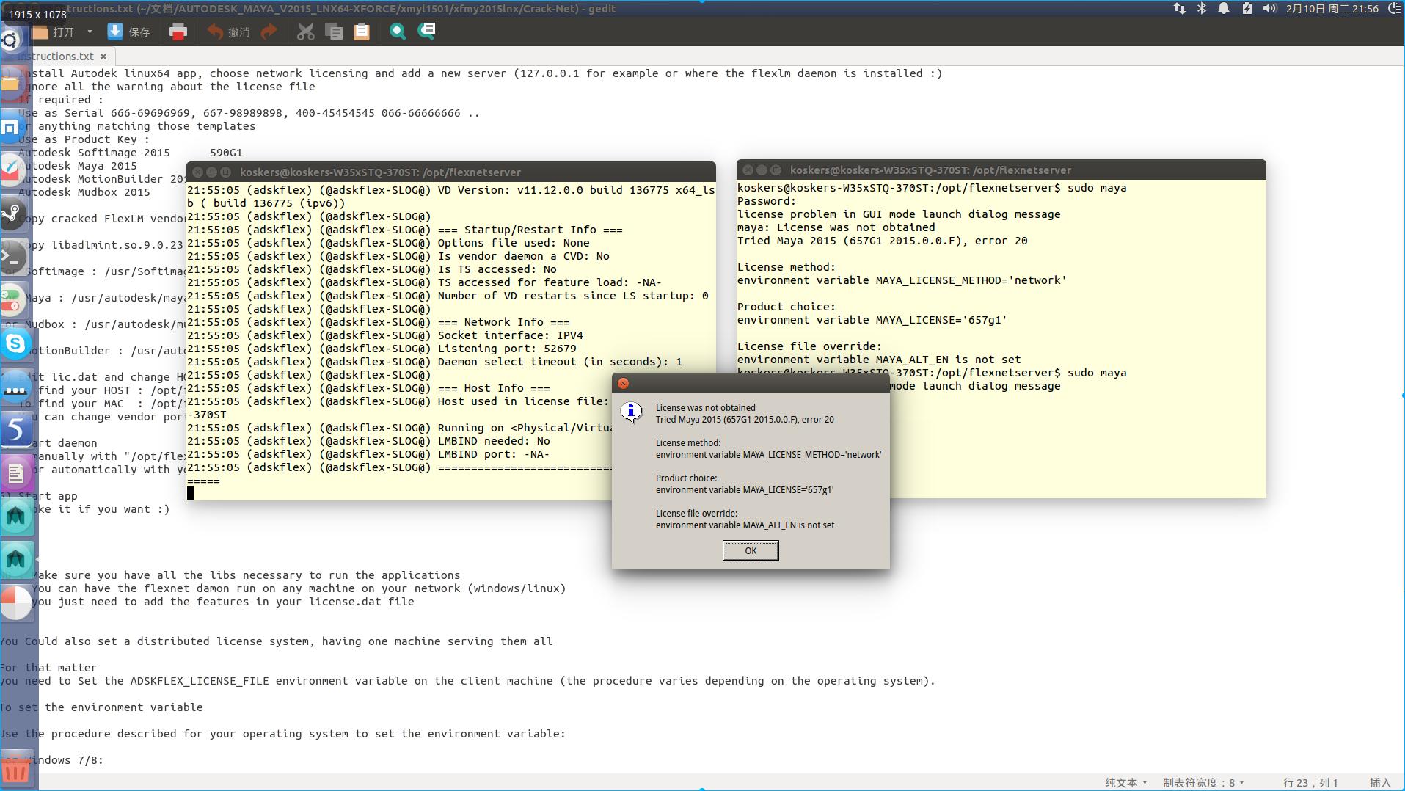Viewport: 1405px width, 791px height.
Task: Click 'Autodesk Softimage 2015' line in gedit
Action: pos(94,153)
